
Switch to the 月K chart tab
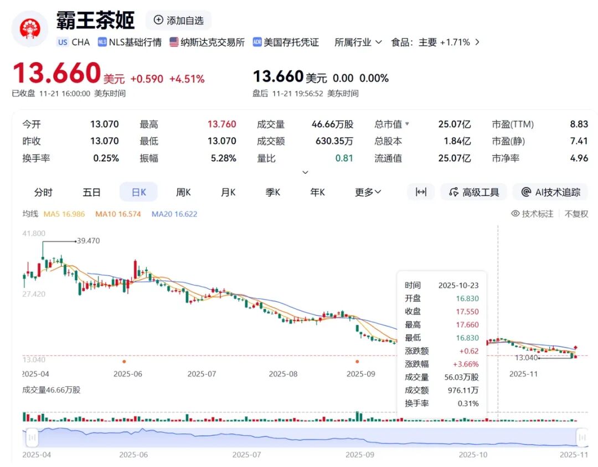click(x=228, y=192)
